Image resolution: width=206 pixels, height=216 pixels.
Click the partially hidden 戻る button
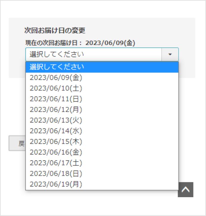tap(17, 143)
